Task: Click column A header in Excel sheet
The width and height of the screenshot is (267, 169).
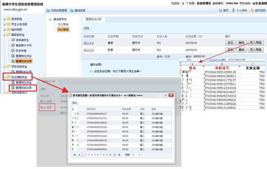Action: pyautogui.click(x=192, y=64)
